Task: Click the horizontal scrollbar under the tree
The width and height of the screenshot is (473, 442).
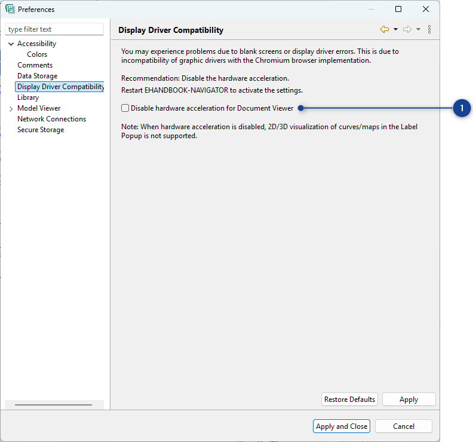Action: coord(53,405)
